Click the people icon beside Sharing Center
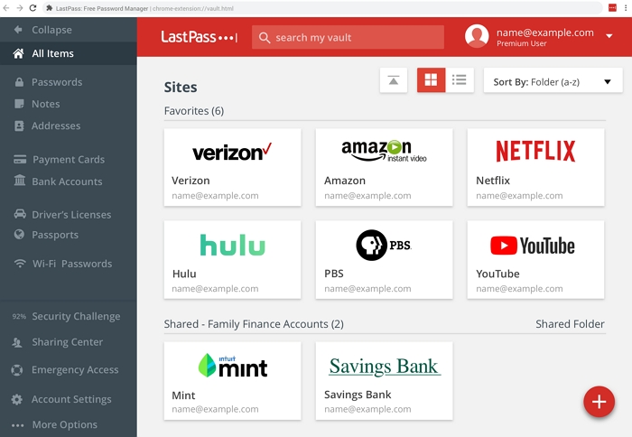 (x=17, y=343)
